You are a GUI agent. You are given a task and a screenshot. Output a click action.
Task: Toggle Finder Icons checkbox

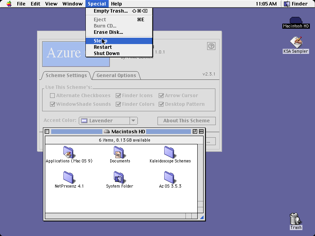pyautogui.click(x=118, y=96)
